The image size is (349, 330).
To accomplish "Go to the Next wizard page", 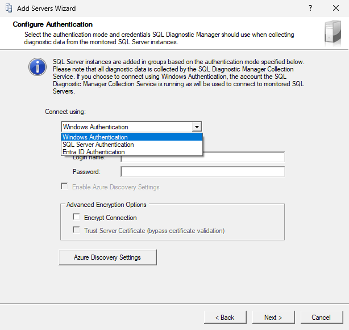I will point(273,317).
